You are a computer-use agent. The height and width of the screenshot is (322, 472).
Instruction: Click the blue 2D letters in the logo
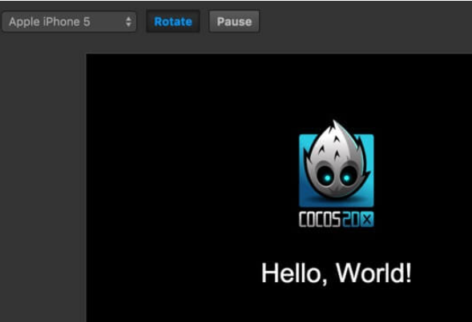(350, 220)
